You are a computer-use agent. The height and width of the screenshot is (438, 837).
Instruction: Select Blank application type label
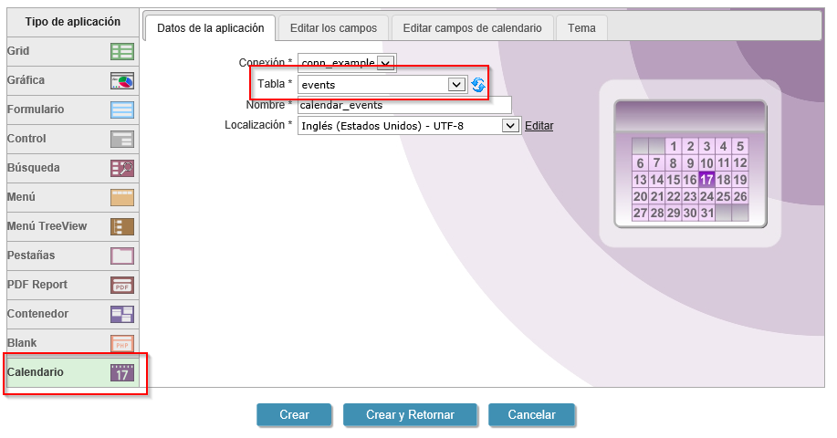(22, 342)
